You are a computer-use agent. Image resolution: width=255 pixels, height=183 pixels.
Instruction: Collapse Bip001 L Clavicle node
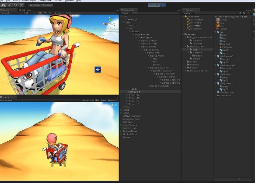(148, 68)
